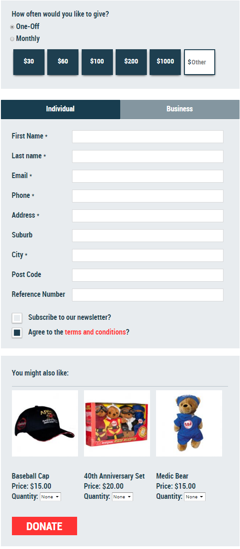This screenshot has height=549, width=240.
Task: Click the 40th Anniversary Set image
Action: [x=117, y=423]
